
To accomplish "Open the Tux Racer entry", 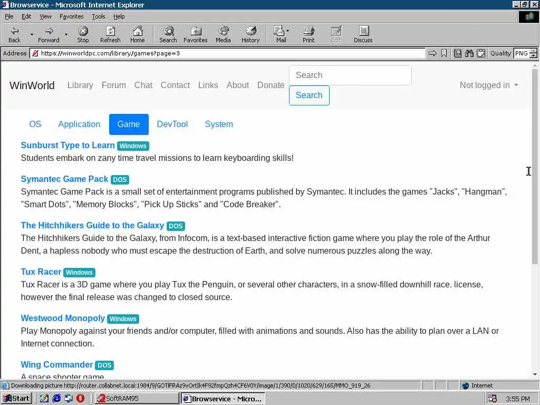I will pos(41,272).
